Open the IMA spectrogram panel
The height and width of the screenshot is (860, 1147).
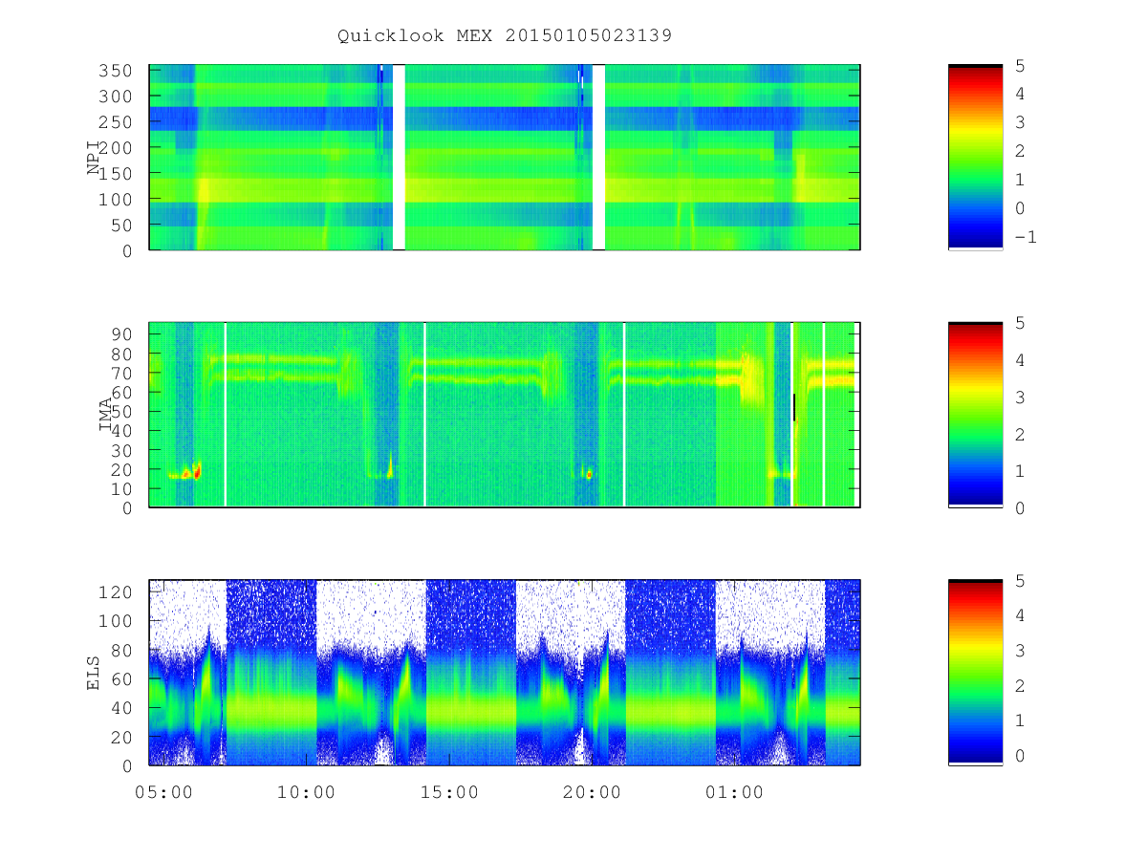tap(505, 415)
